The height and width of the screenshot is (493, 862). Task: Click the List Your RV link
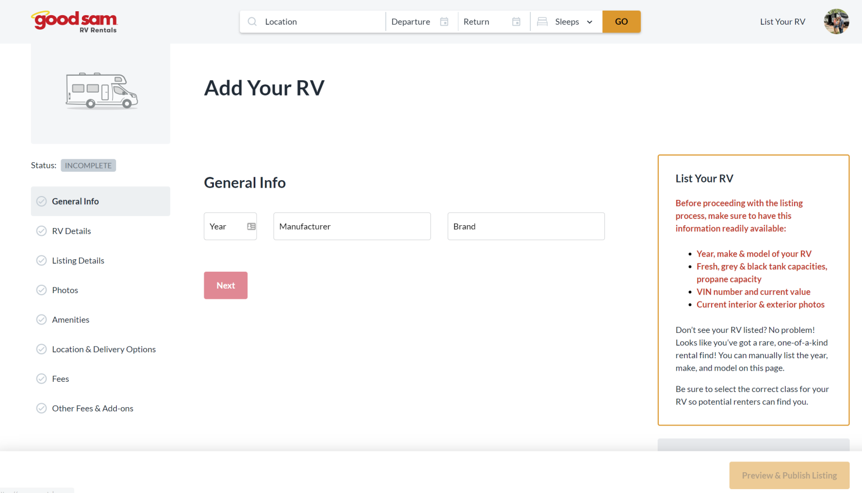(782, 22)
